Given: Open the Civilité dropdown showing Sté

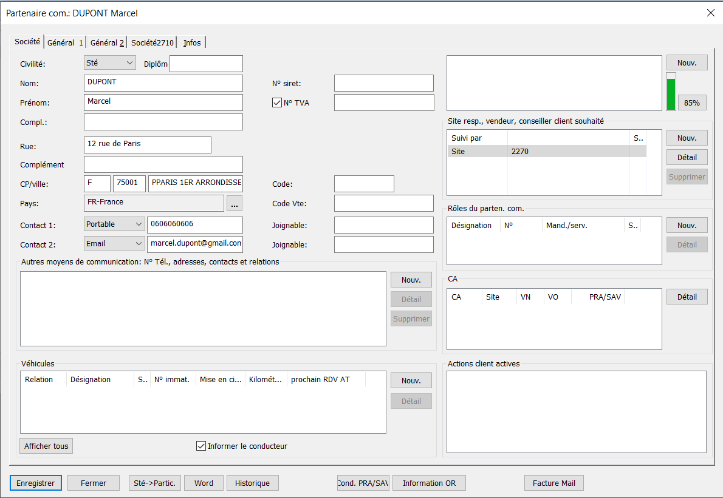Looking at the screenshot, I should [x=110, y=62].
